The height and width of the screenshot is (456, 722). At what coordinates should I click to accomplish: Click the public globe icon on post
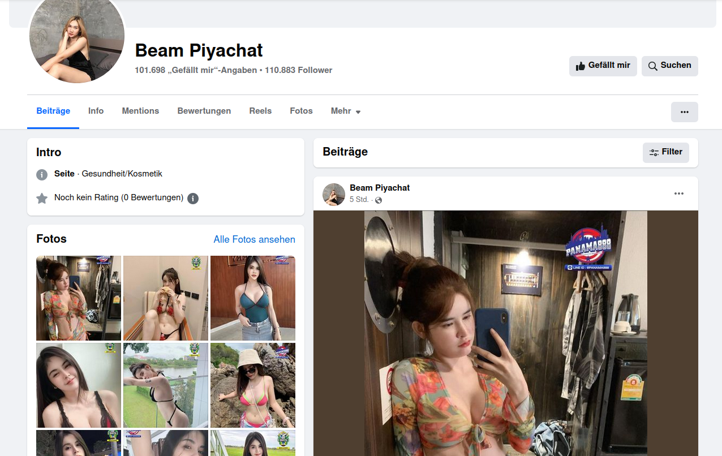click(x=379, y=200)
